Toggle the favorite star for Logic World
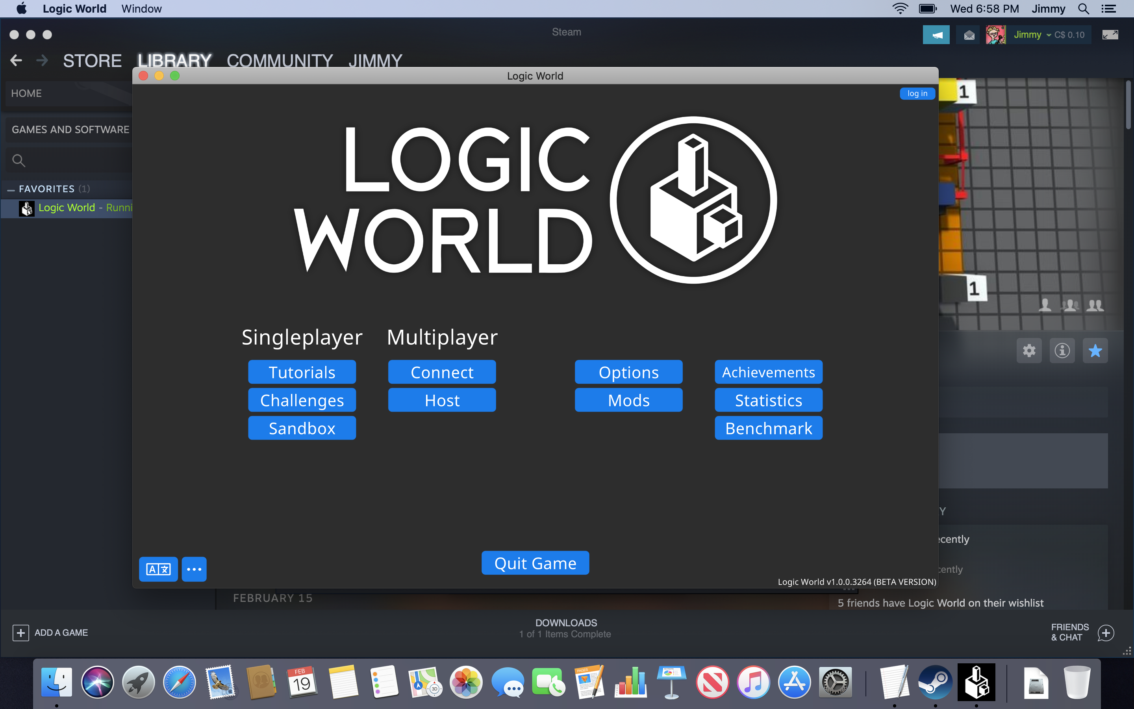The height and width of the screenshot is (709, 1134). 1095,350
